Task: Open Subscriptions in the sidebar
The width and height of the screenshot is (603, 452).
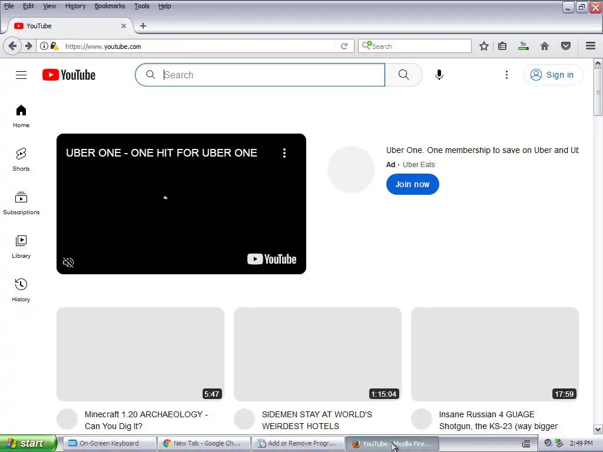Action: [21, 203]
